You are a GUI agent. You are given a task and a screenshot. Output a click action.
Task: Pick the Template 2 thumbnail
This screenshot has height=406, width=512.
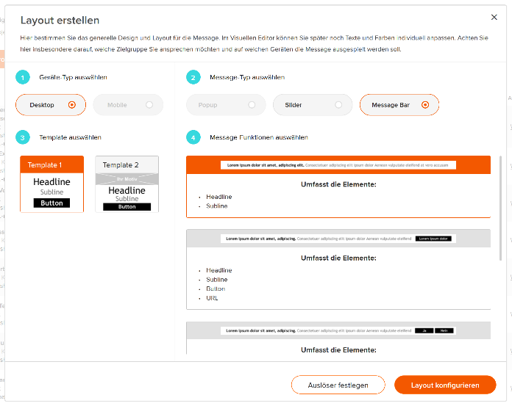pyautogui.click(x=127, y=184)
